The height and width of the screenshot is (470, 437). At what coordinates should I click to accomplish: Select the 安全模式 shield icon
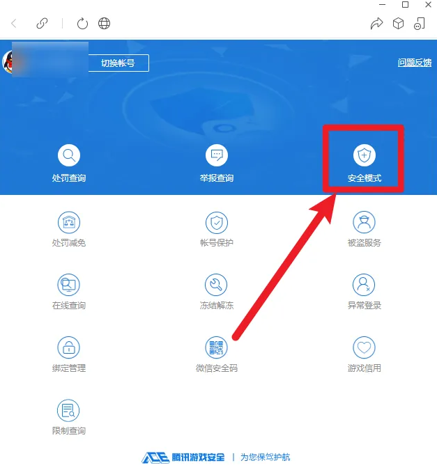(x=364, y=155)
